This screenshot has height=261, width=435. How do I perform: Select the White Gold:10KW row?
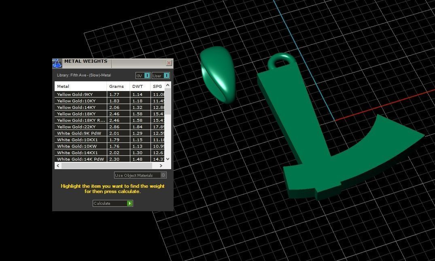coord(110,146)
